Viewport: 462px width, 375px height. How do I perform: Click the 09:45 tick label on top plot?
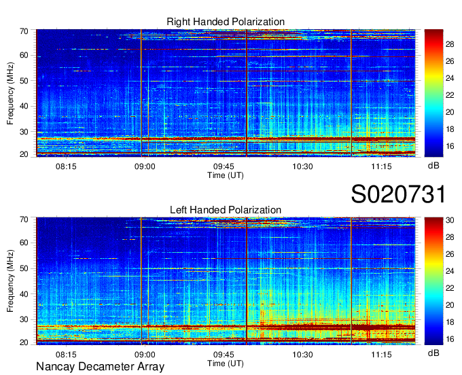224,166
